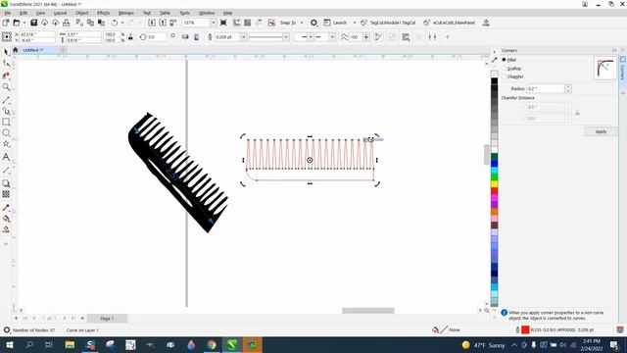Click the Paste icon in standard toolbar
627x353 pixels.
point(101,23)
